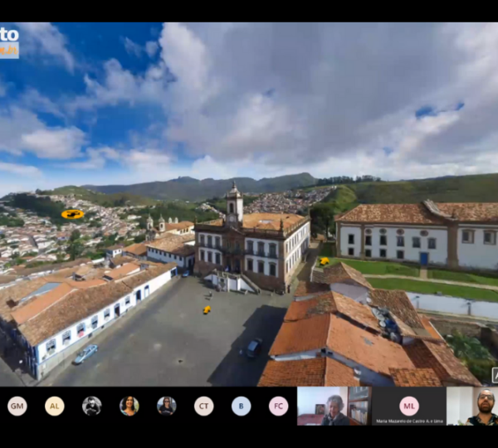This screenshot has height=448, width=498.
Task: Click the orange hotspot over the hillside town
Action: (72, 214)
